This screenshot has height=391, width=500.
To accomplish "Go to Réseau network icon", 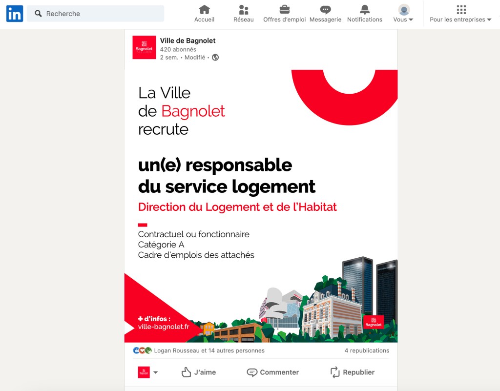I will [x=243, y=10].
